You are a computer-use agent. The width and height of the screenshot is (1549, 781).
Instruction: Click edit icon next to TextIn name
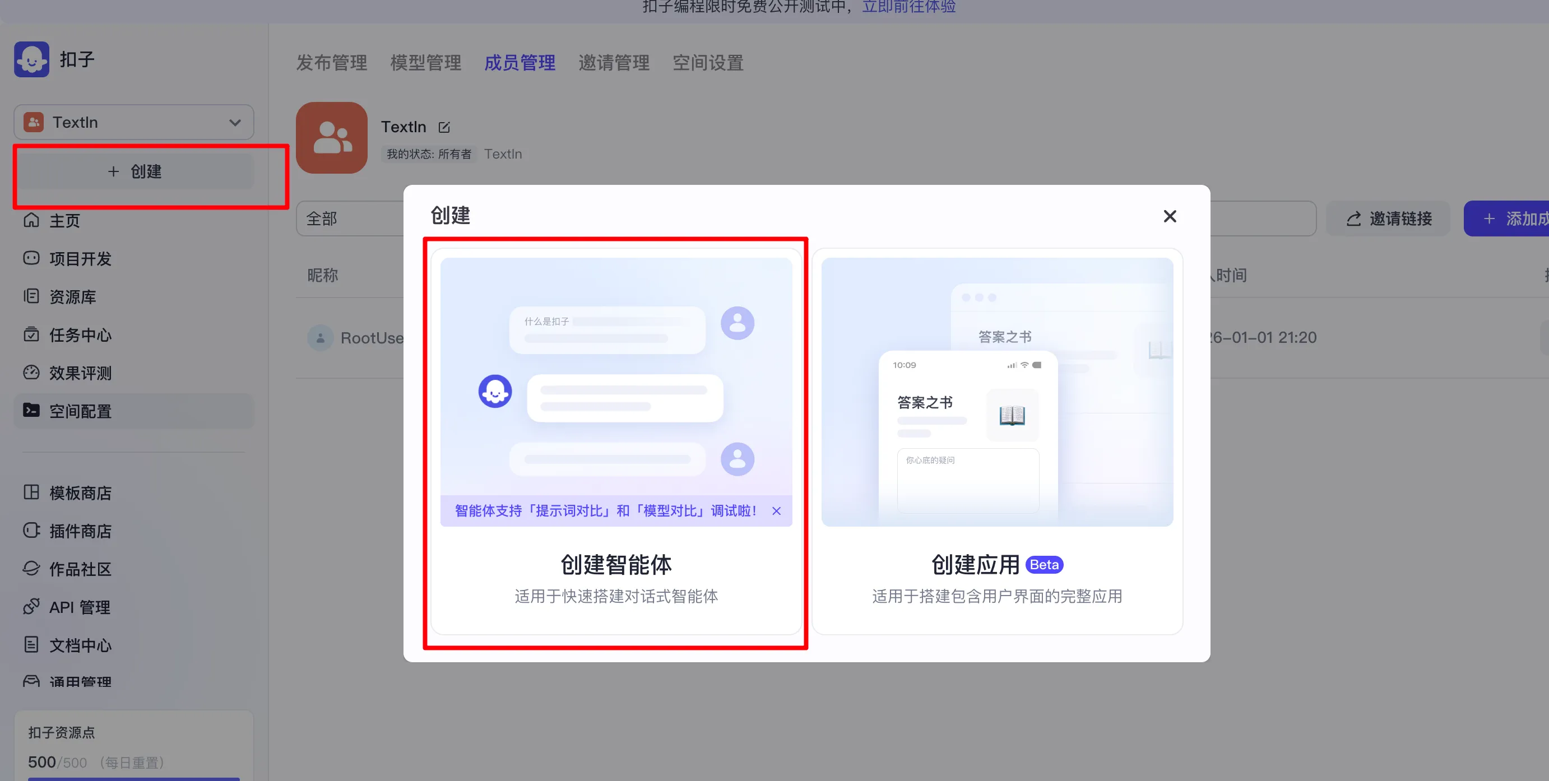(444, 128)
